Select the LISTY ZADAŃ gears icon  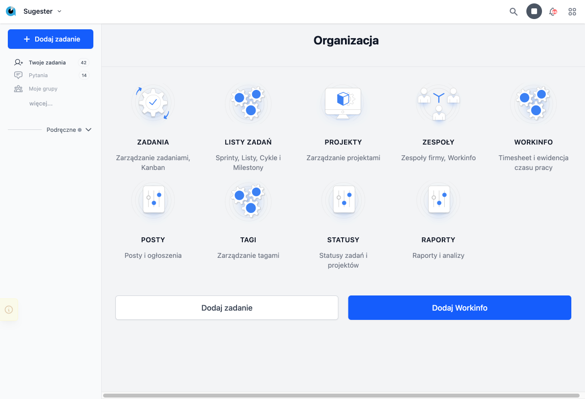248,103
